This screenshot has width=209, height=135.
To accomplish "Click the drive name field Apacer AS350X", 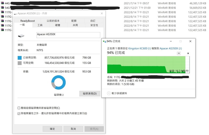I will [x=68, y=35].
